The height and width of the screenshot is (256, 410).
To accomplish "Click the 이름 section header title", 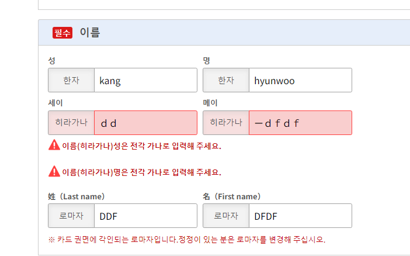I will click(x=90, y=33).
